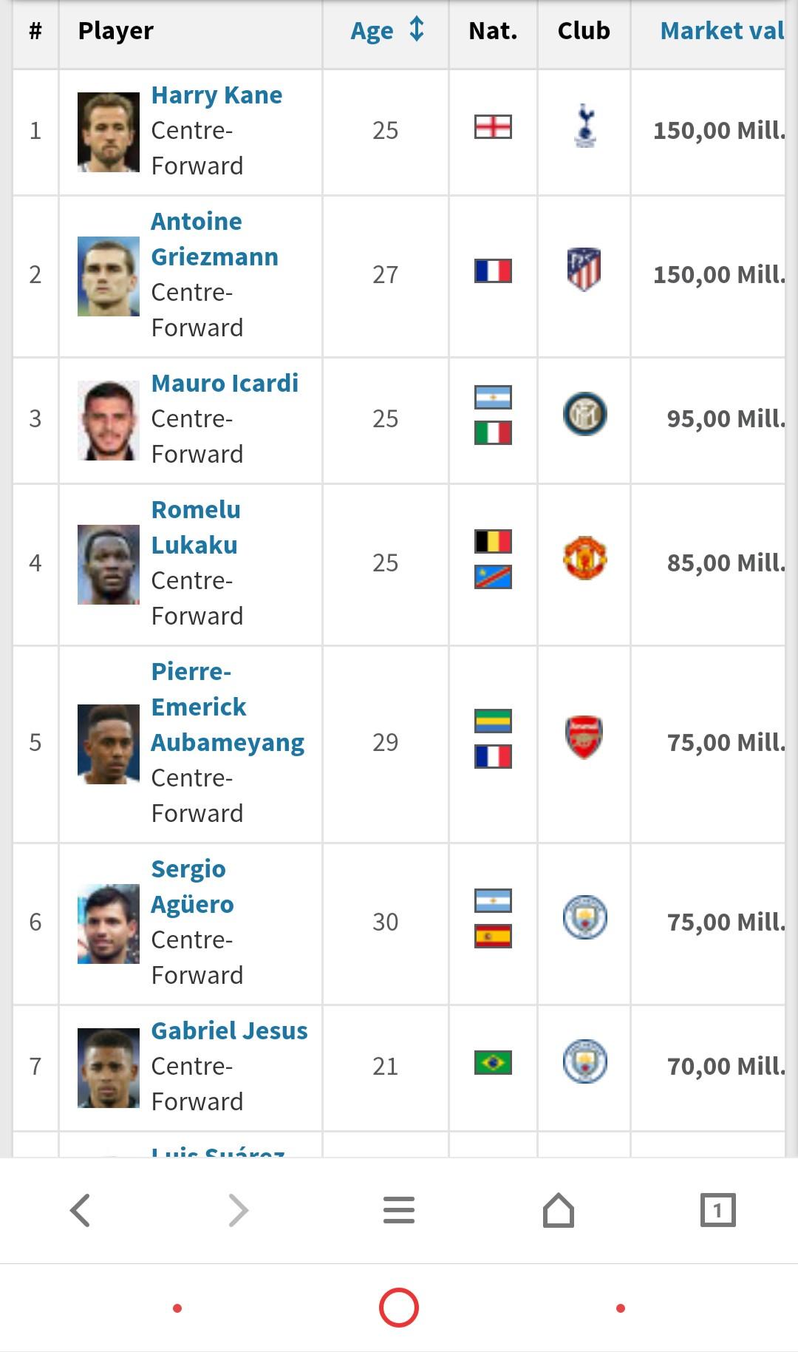Open Mauro Icardi's profile link
Image resolution: width=798 pixels, height=1352 pixels.
pyautogui.click(x=225, y=383)
